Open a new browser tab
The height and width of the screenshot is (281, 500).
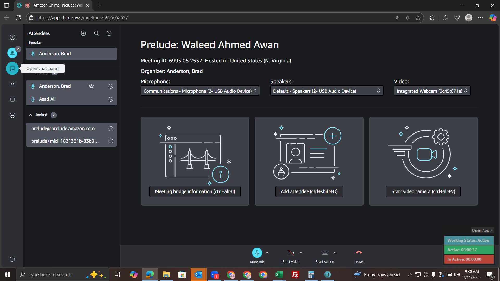pos(98,5)
